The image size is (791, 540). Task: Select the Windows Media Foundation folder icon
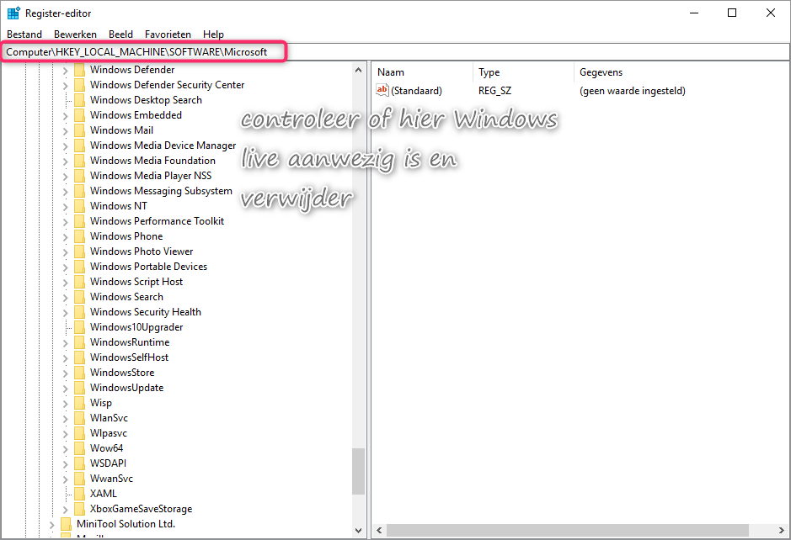coord(79,160)
